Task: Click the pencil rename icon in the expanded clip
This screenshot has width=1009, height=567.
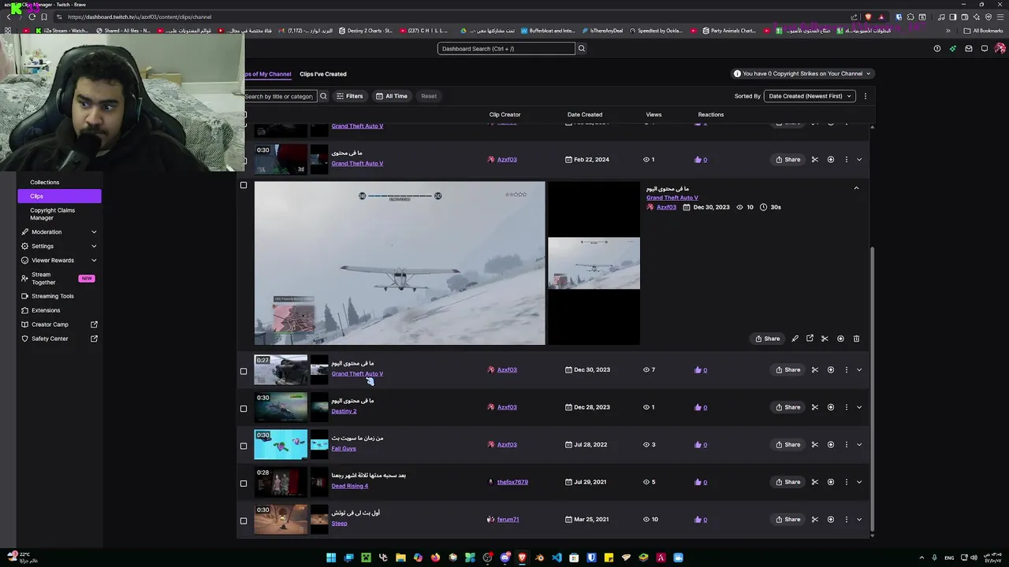Action: [x=795, y=339]
